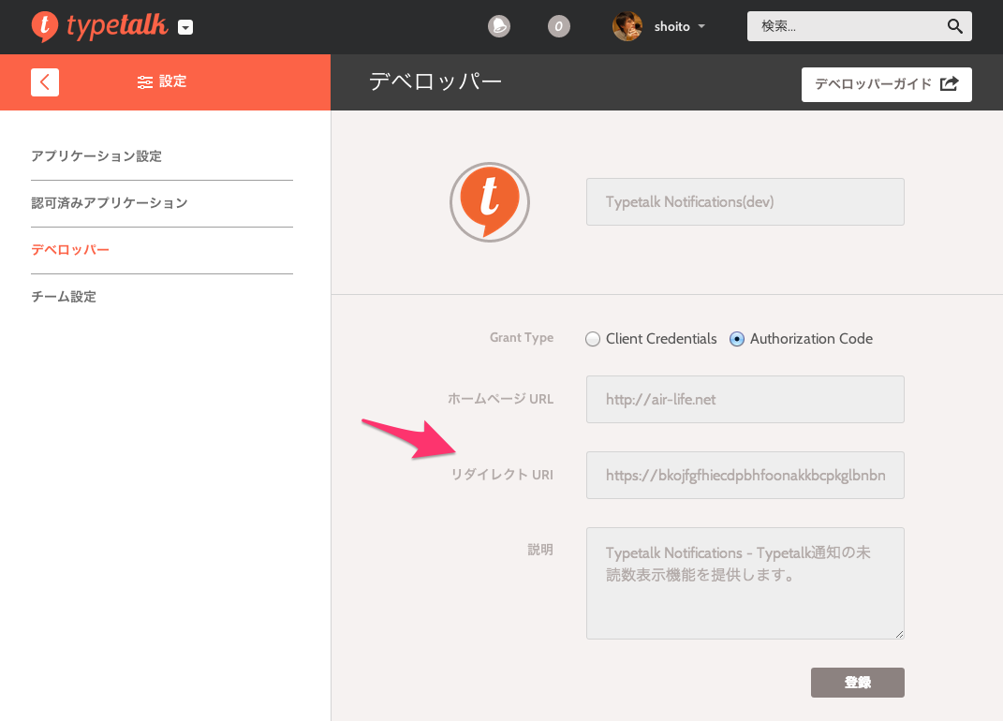Click the Typetalk logo in header
Screen dimensions: 1003x721
click(99, 26)
